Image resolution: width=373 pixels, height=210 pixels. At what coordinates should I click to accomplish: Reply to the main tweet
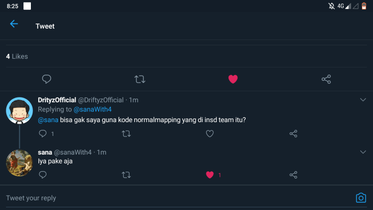pyautogui.click(x=47, y=79)
